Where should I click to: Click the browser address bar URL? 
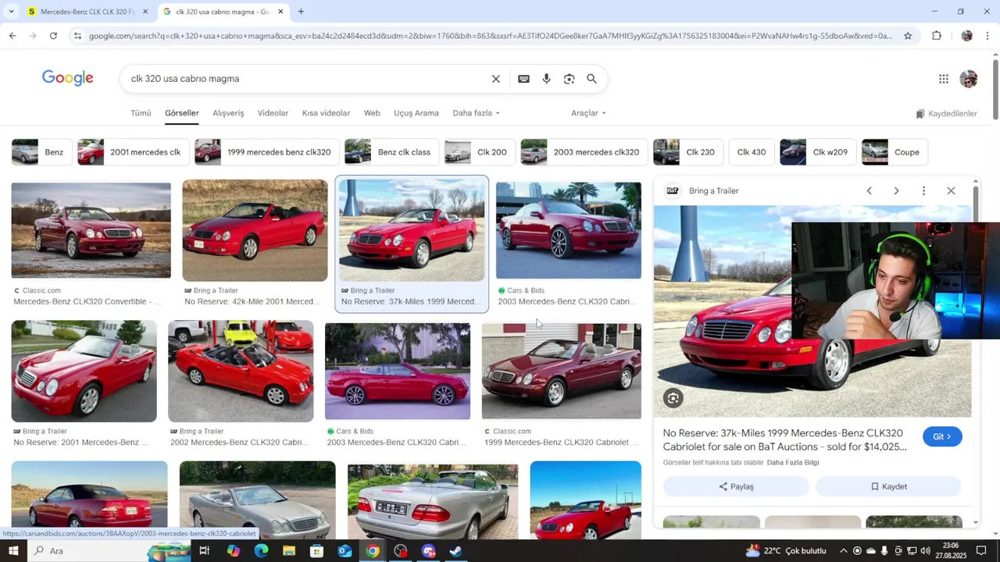tap(490, 36)
